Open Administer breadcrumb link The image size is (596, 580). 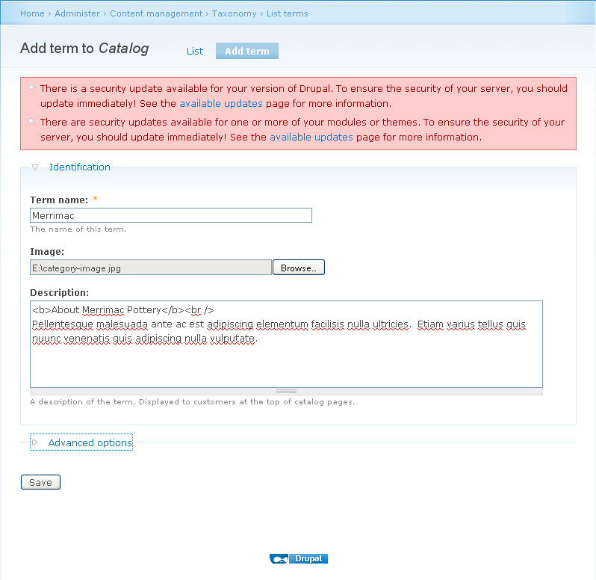77,13
